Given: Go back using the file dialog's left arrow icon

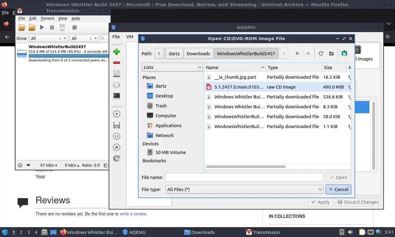Looking at the screenshot, I should (297, 53).
